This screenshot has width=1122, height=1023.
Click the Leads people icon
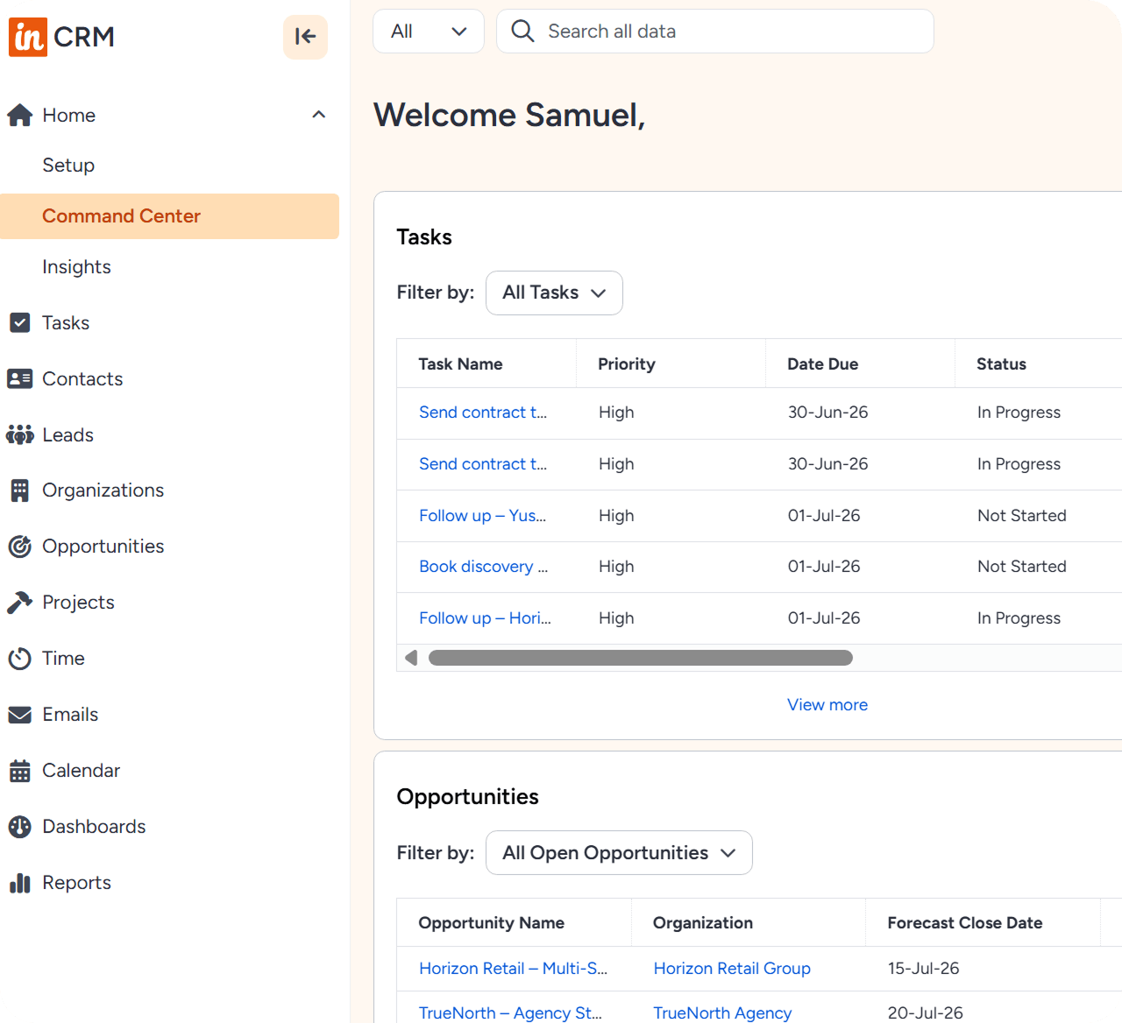tap(19, 435)
